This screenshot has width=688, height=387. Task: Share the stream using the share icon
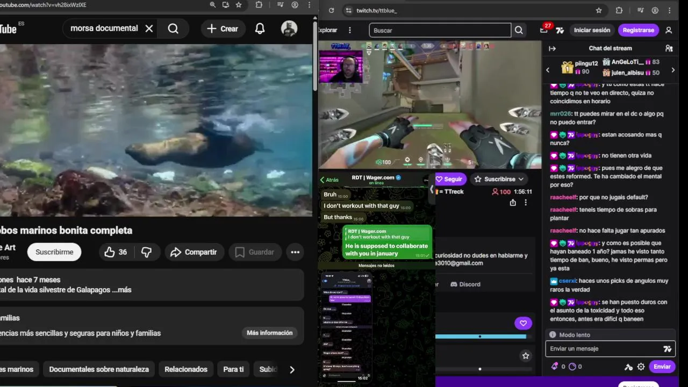point(513,203)
